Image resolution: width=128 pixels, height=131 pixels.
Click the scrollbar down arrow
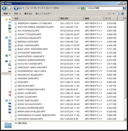125,119
